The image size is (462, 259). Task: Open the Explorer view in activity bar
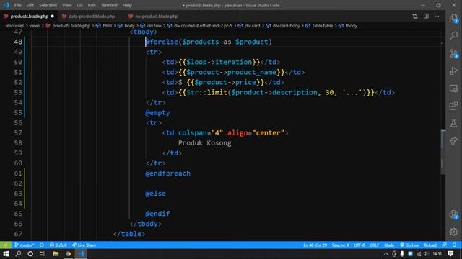(453, 18)
